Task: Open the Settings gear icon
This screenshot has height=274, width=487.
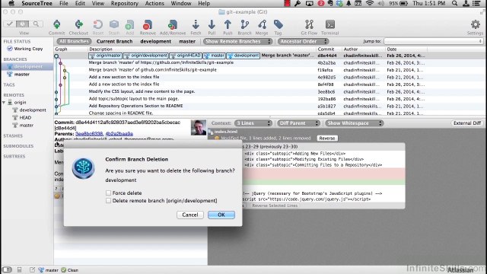Action: coord(475,25)
